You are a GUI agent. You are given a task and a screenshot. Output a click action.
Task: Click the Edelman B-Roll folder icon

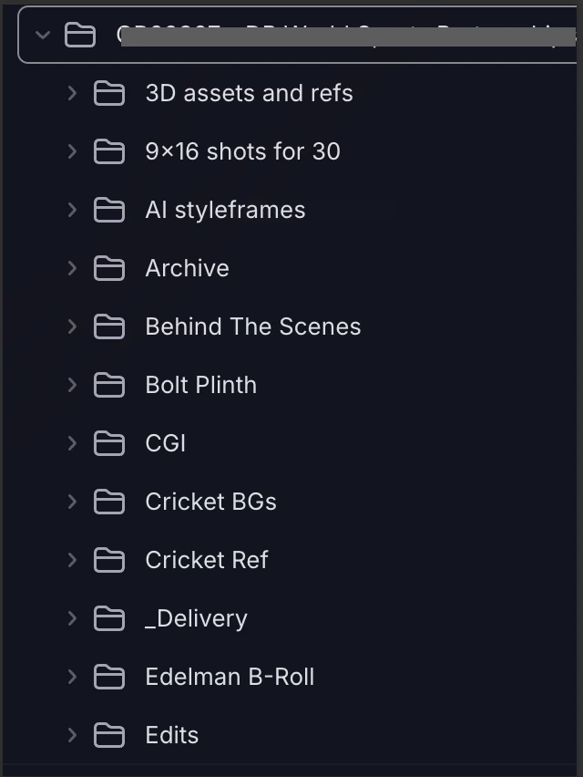click(109, 677)
